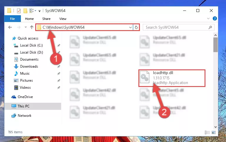Switch to Large icons view in status bar
This screenshot has height=142, width=226.
(214, 132)
